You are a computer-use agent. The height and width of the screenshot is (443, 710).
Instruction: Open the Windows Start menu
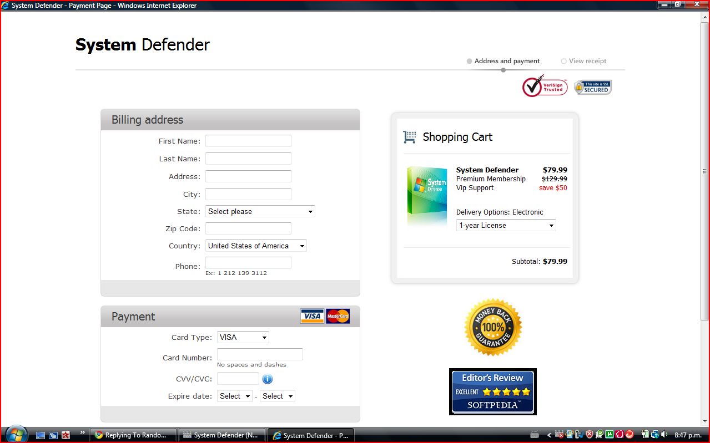point(16,434)
